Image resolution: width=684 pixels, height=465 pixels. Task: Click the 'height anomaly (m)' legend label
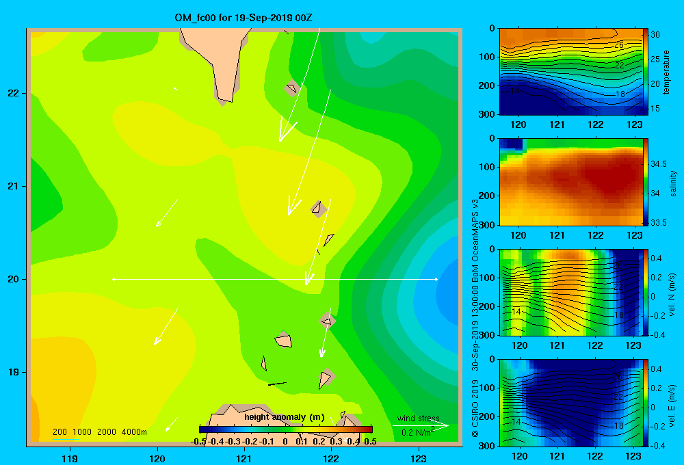click(x=285, y=417)
